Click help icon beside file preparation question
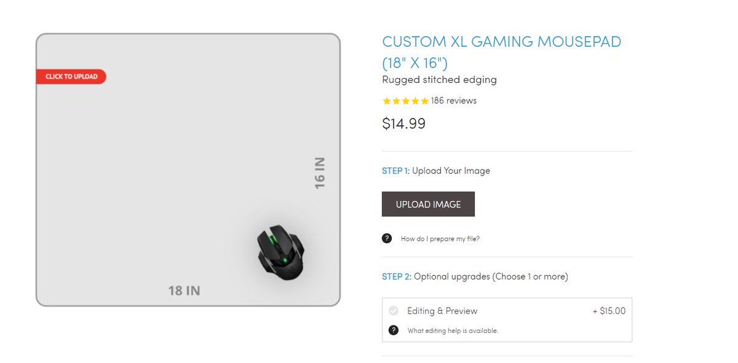This screenshot has width=738, height=363. (x=387, y=238)
